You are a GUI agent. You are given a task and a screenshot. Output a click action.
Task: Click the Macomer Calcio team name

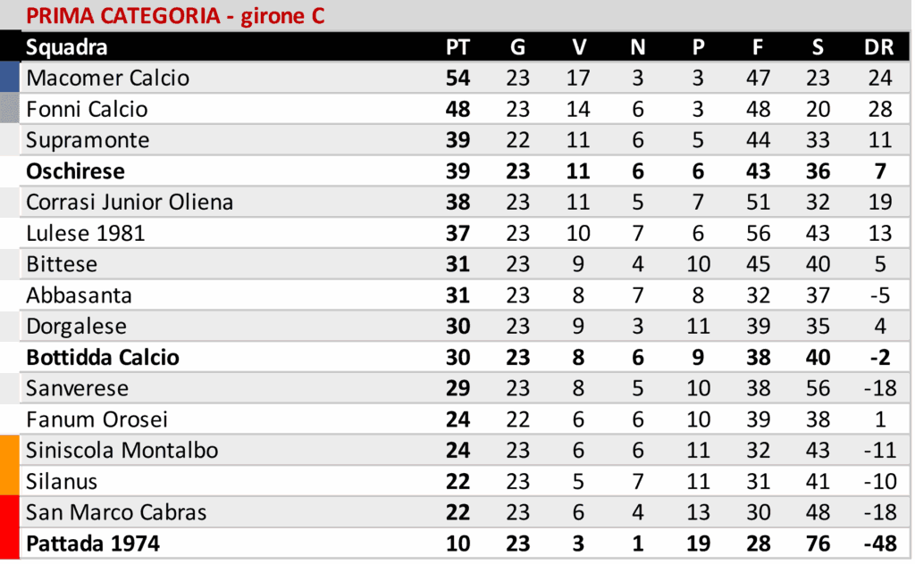tap(108, 79)
